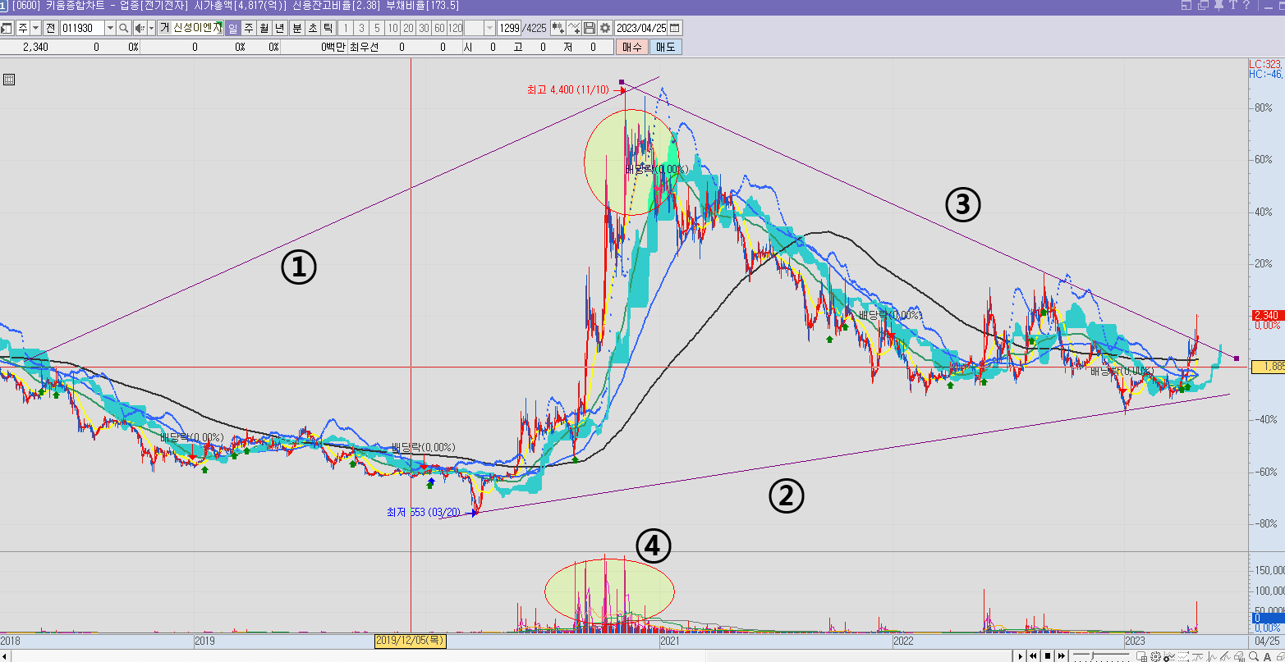Select the 주 (weekly) period button
Image resolution: width=1285 pixels, height=662 pixels.
click(249, 28)
